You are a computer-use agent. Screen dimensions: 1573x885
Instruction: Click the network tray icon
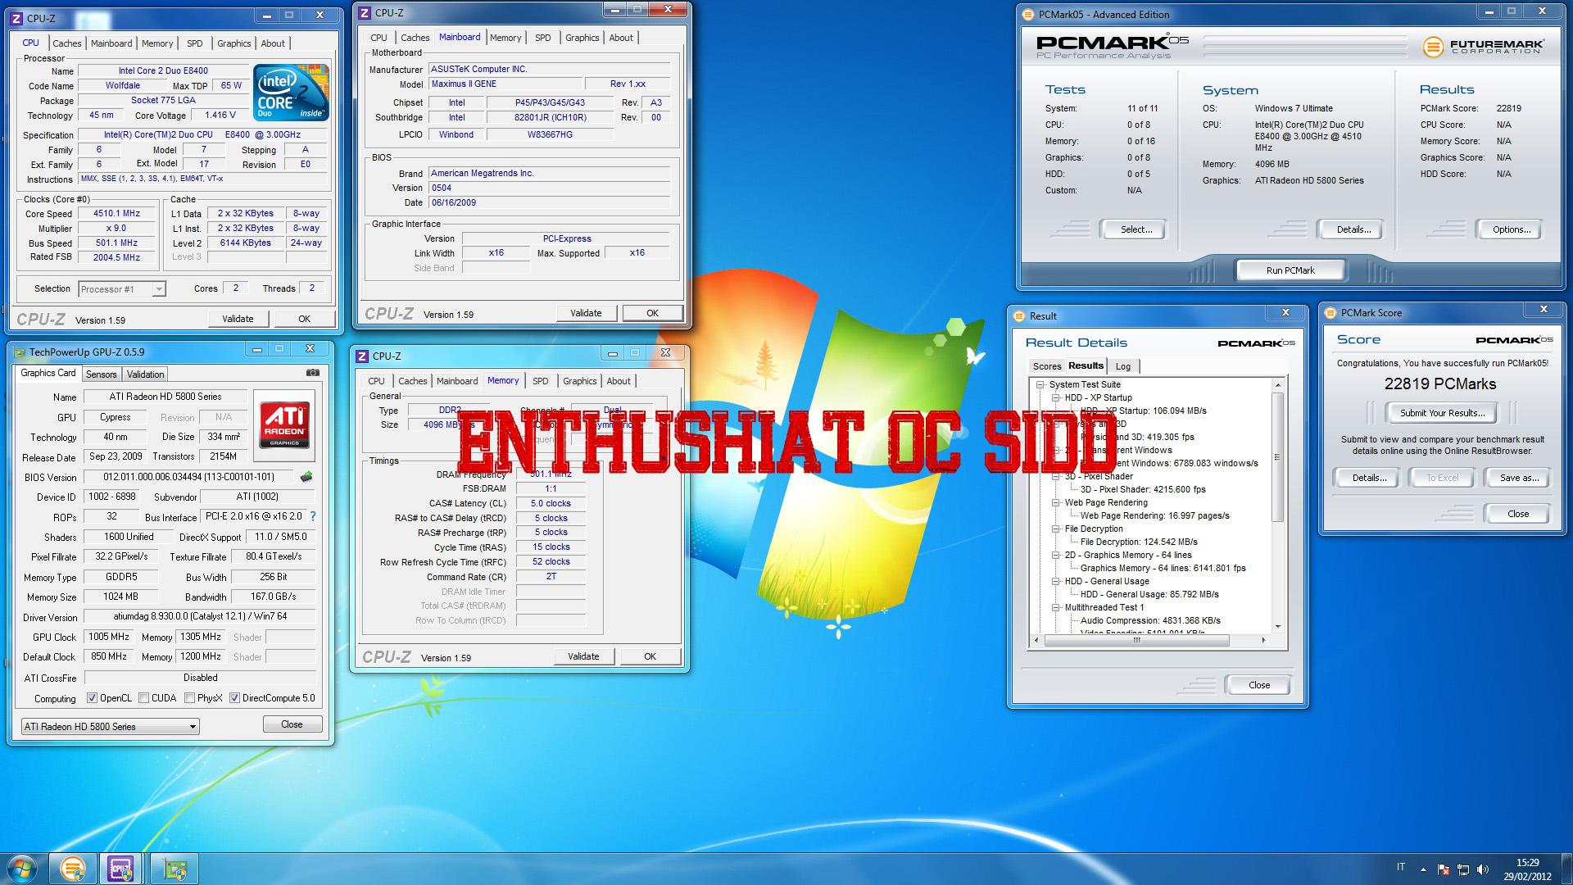[x=1463, y=869]
